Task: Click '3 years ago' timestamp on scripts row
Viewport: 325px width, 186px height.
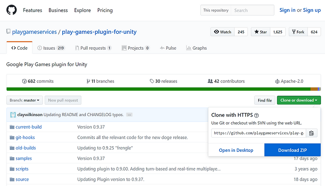Action: point(306,169)
